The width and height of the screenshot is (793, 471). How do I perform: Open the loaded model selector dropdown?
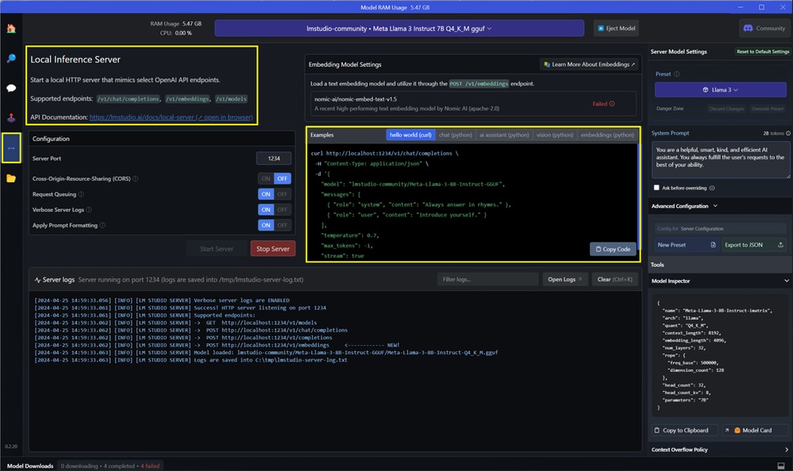pyautogui.click(x=399, y=29)
